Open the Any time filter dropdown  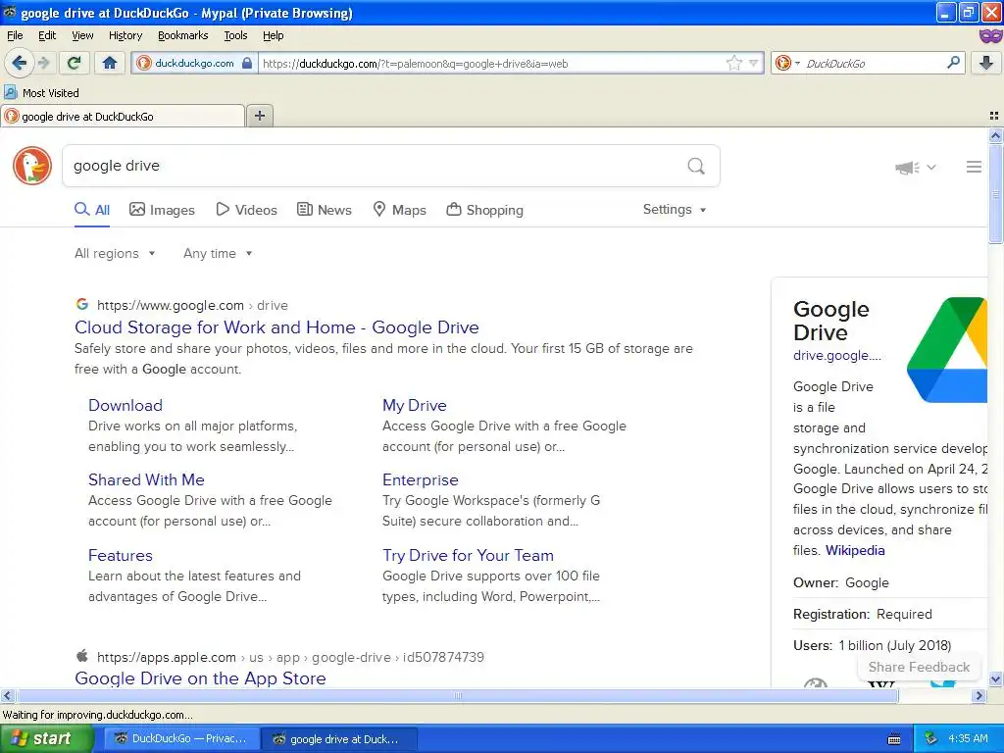click(x=218, y=253)
